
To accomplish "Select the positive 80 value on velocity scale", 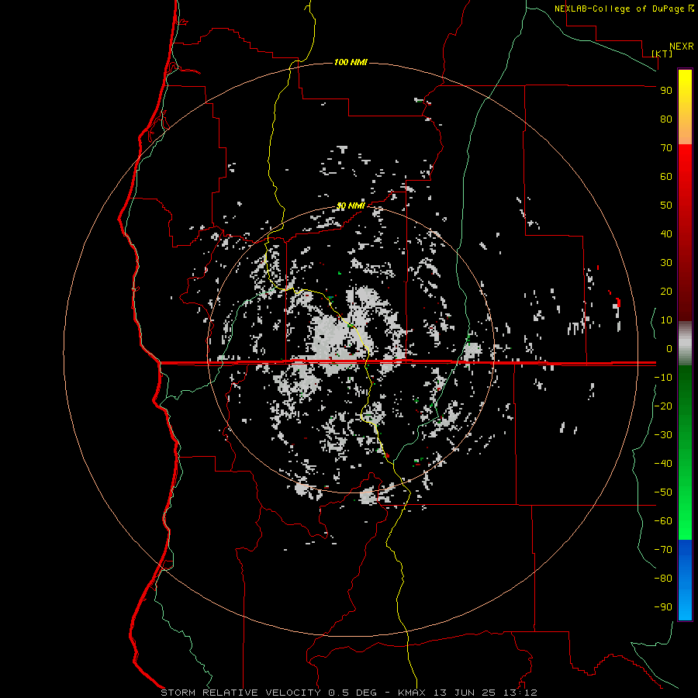I will pos(666,119).
